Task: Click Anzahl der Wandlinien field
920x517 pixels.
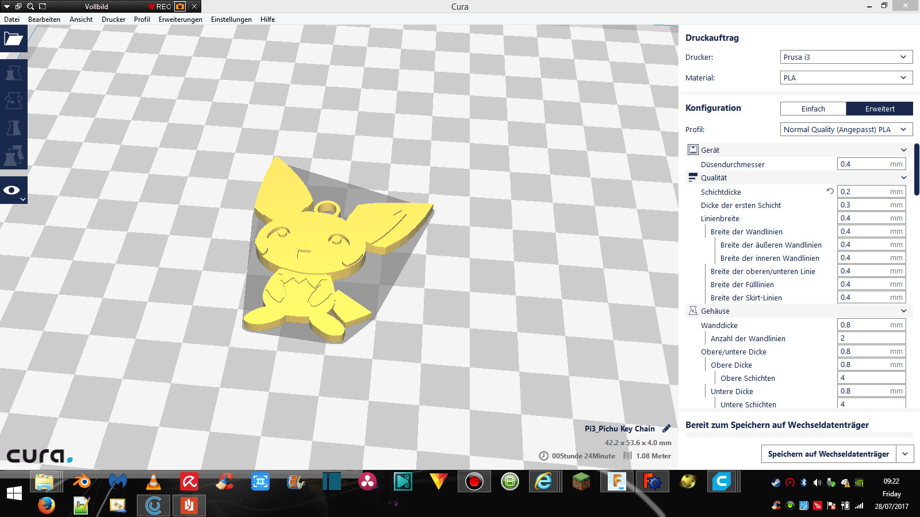Action: tap(872, 338)
